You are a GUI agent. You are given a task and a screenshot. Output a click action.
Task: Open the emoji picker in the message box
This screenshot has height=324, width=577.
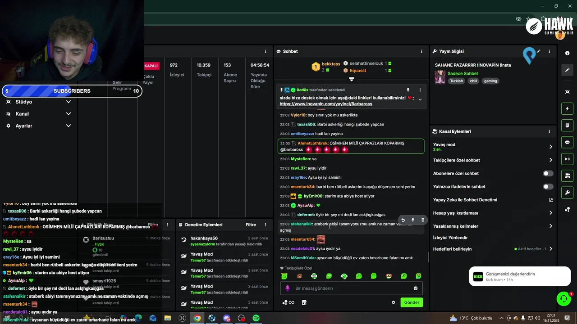(416, 288)
